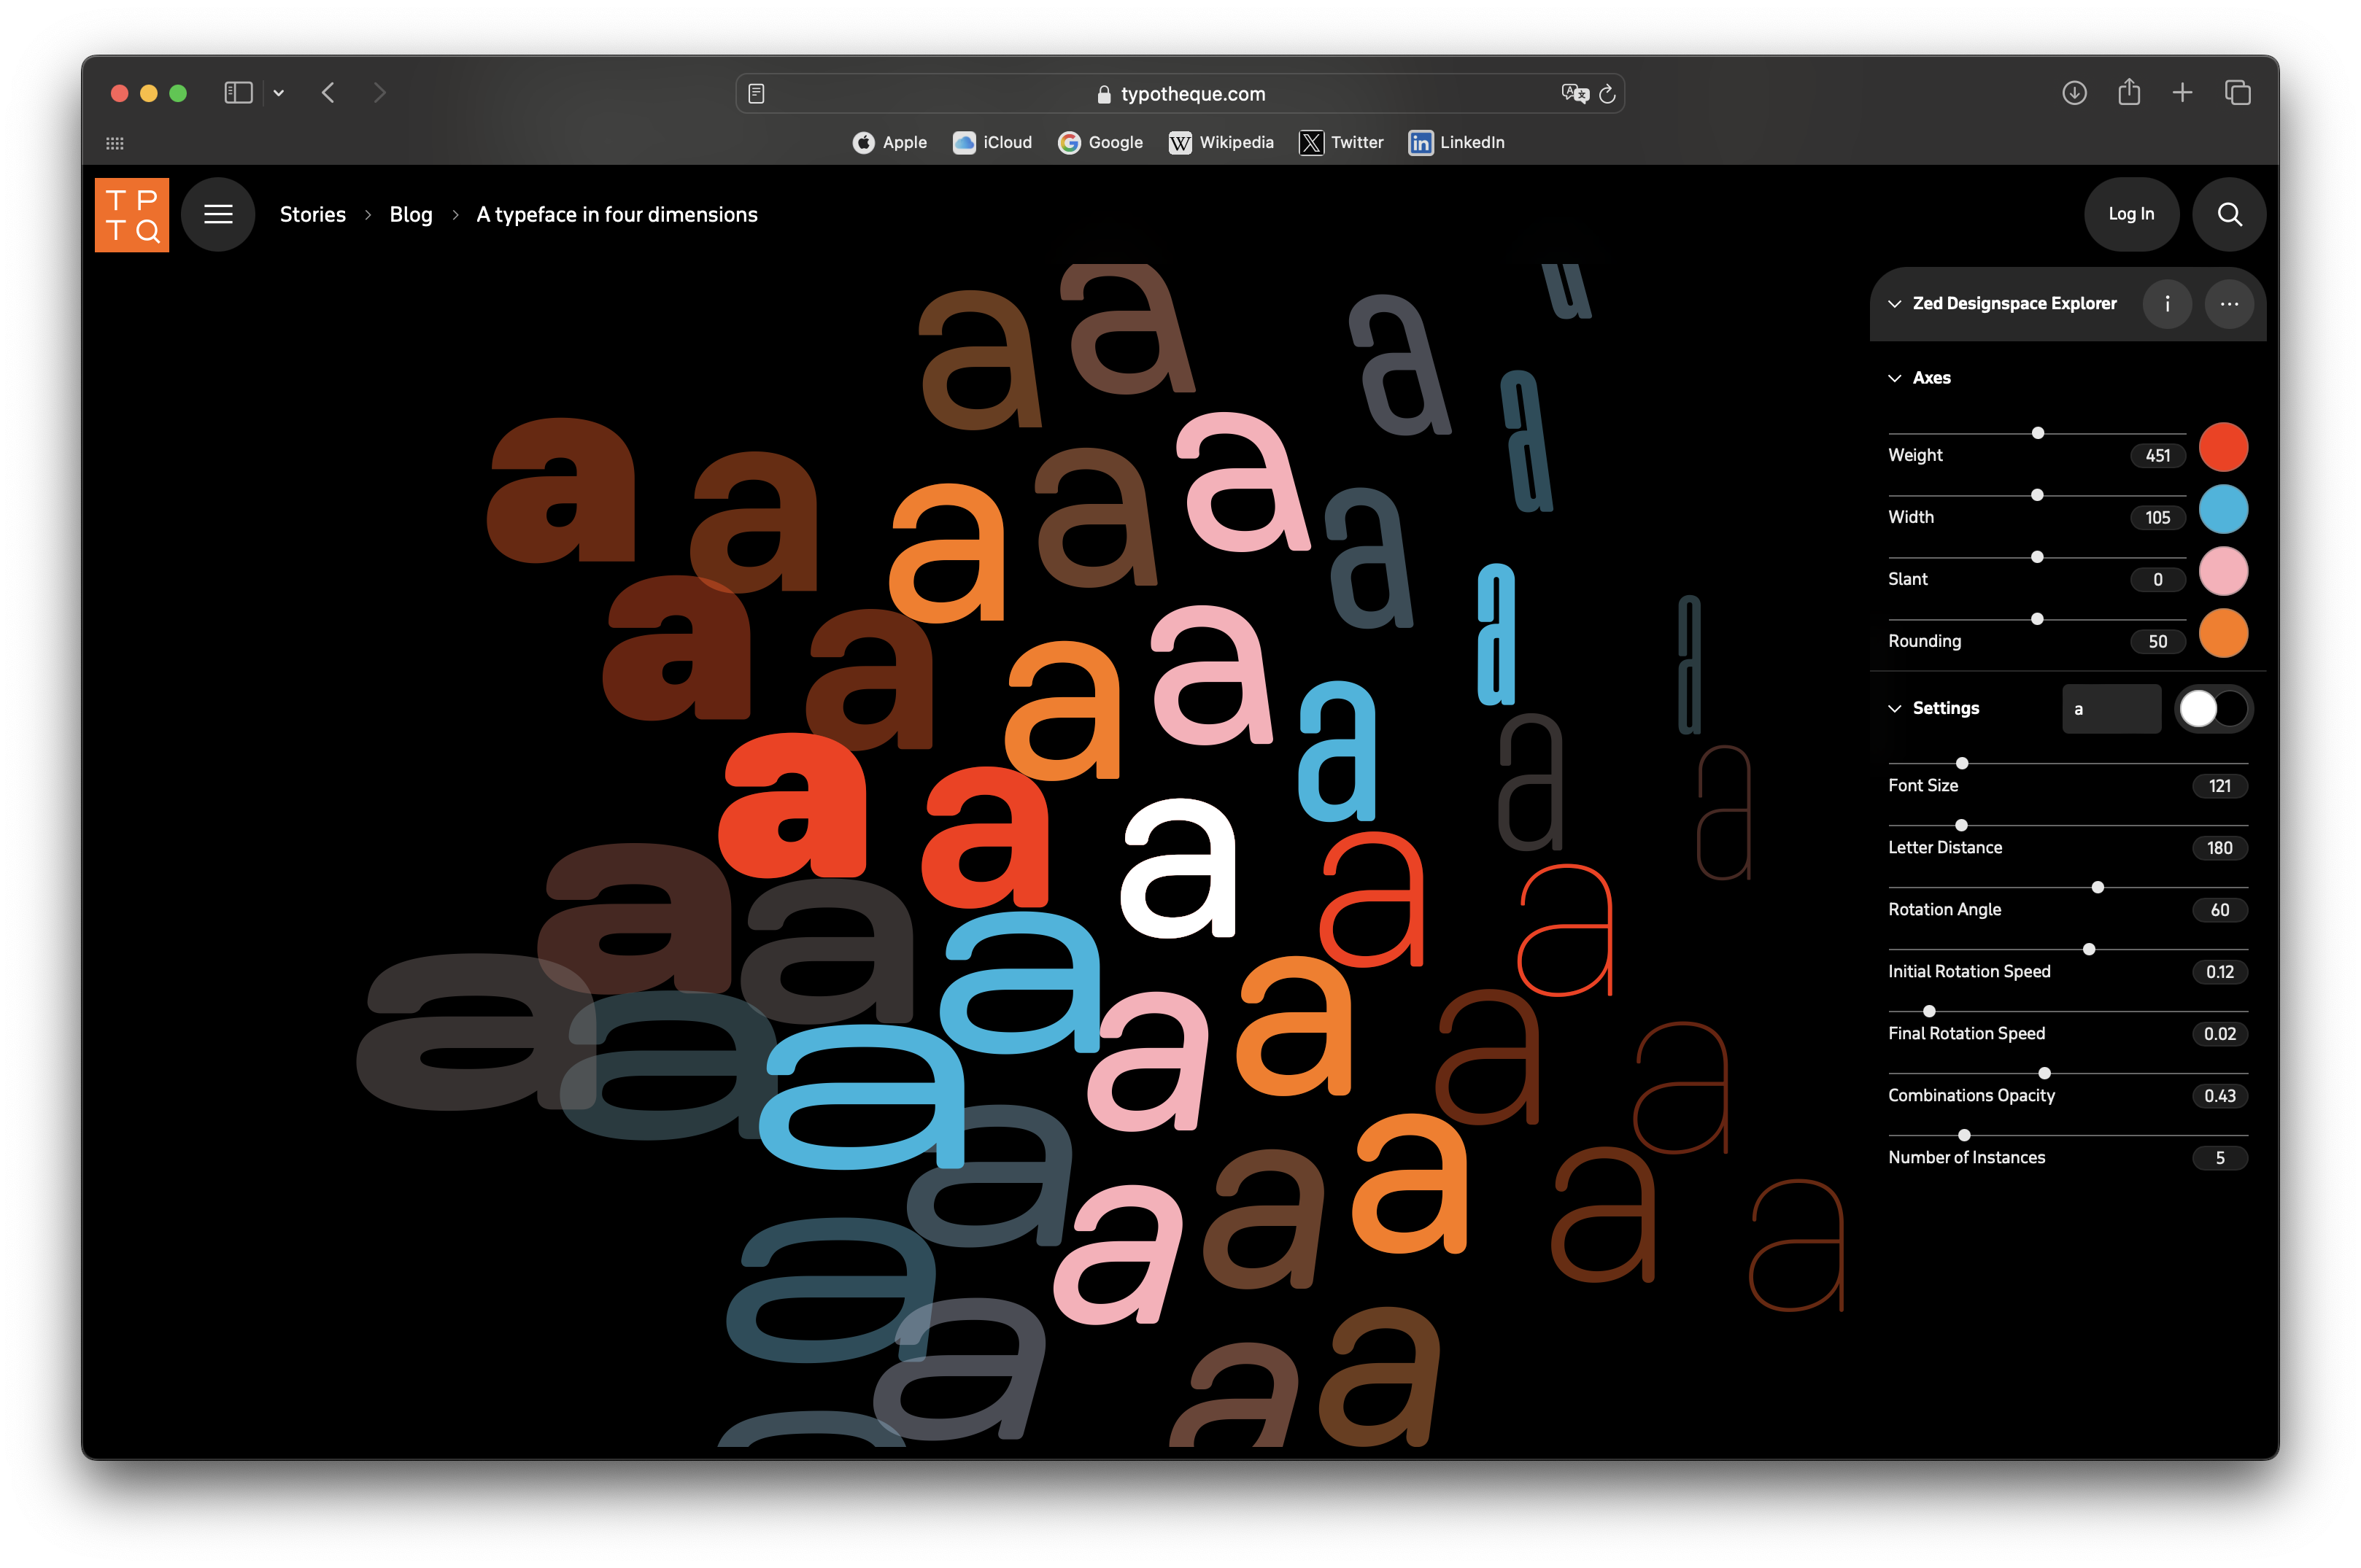Click the blue Width color swatch
This screenshot has height=1568, width=2361.
(2223, 509)
